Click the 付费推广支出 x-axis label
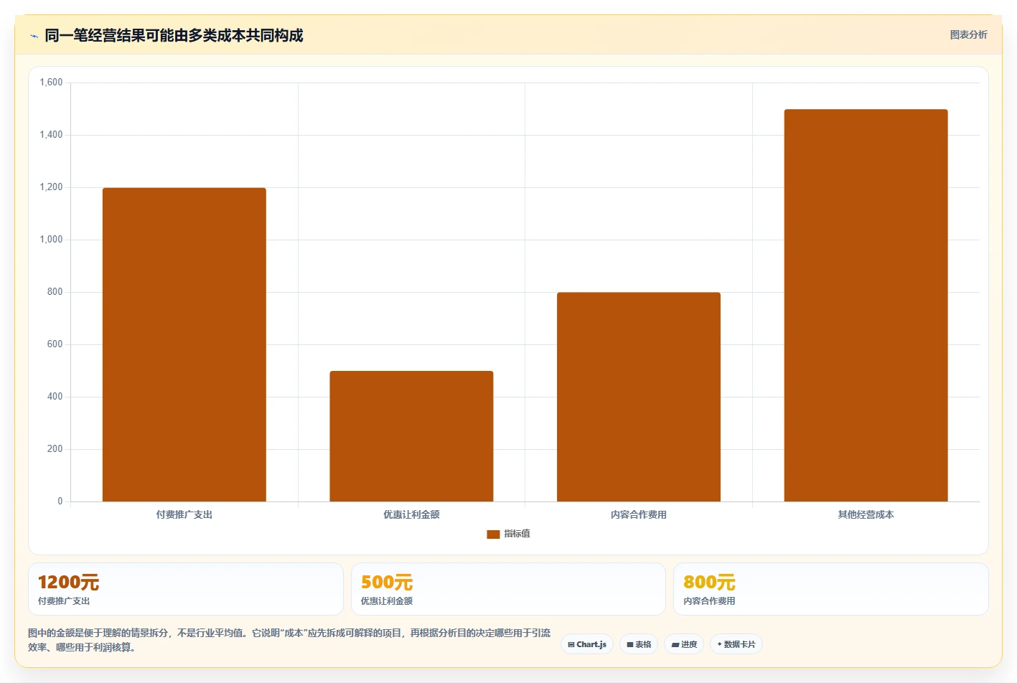 (184, 514)
